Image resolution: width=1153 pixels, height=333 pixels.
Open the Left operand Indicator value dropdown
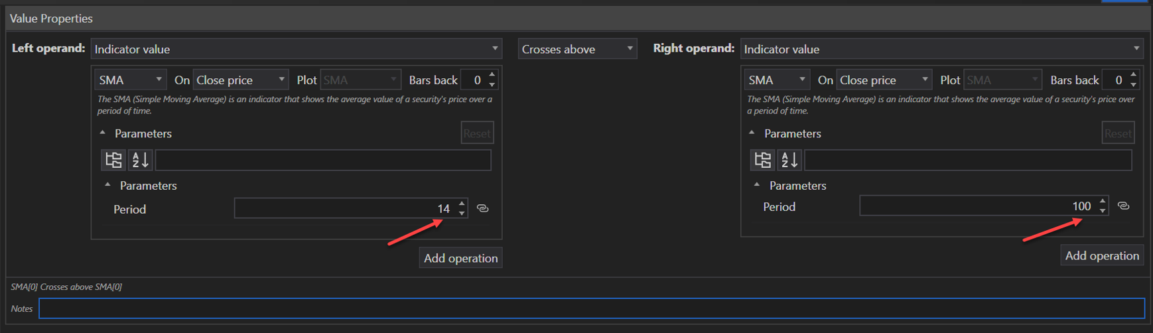pos(296,49)
